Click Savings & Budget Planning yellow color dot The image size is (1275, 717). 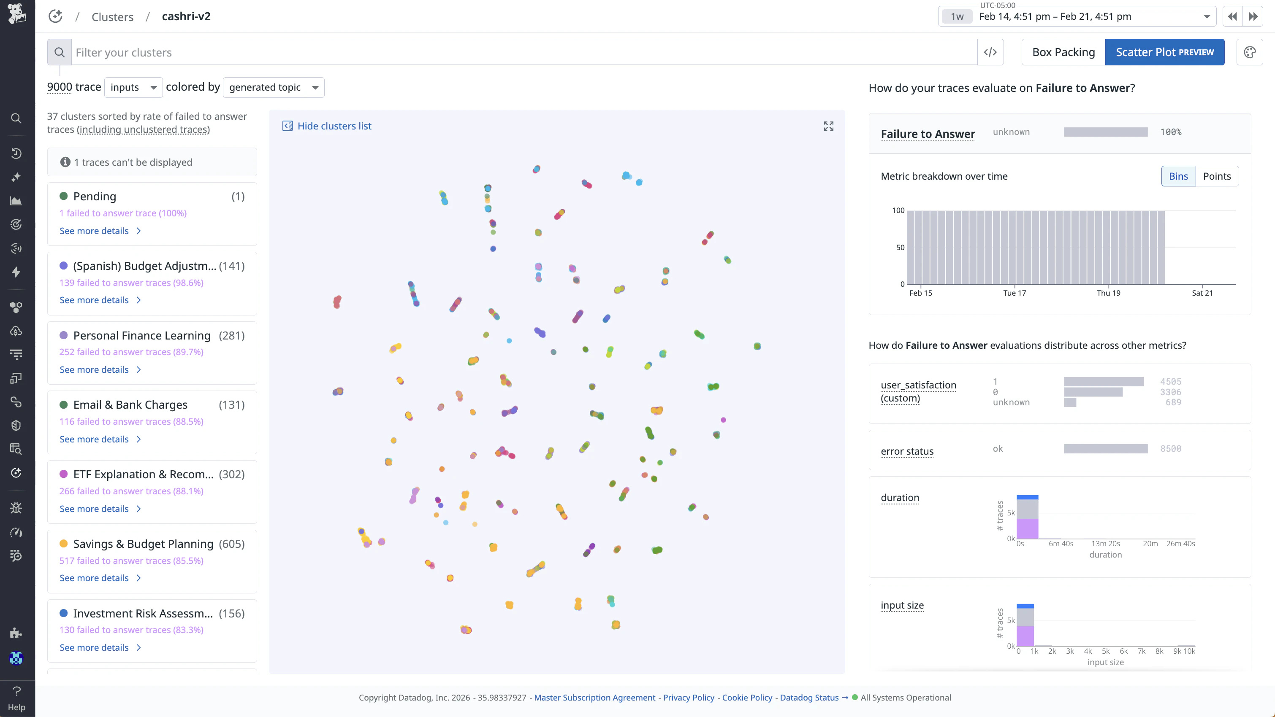pos(63,543)
